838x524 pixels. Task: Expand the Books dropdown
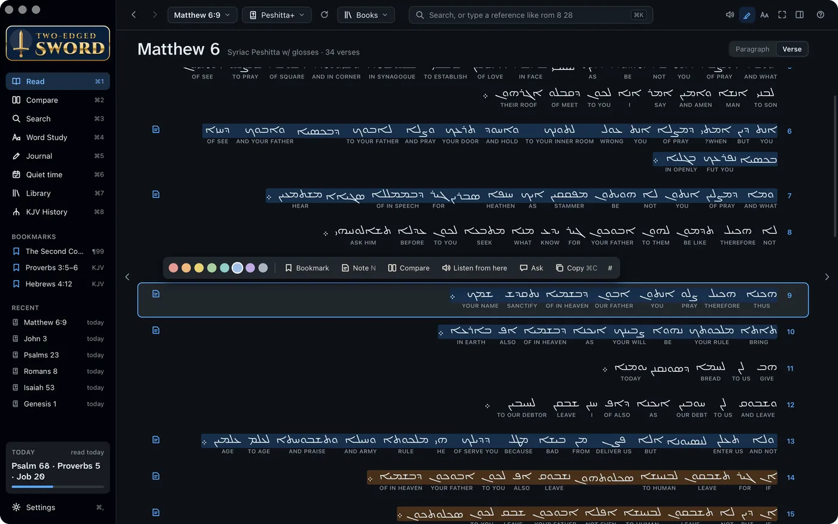(366, 15)
